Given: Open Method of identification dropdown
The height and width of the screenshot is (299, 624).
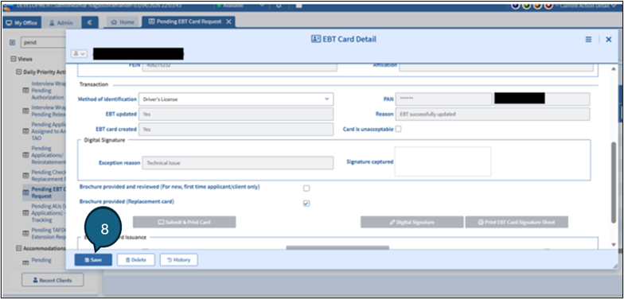Looking at the screenshot, I should [236, 99].
